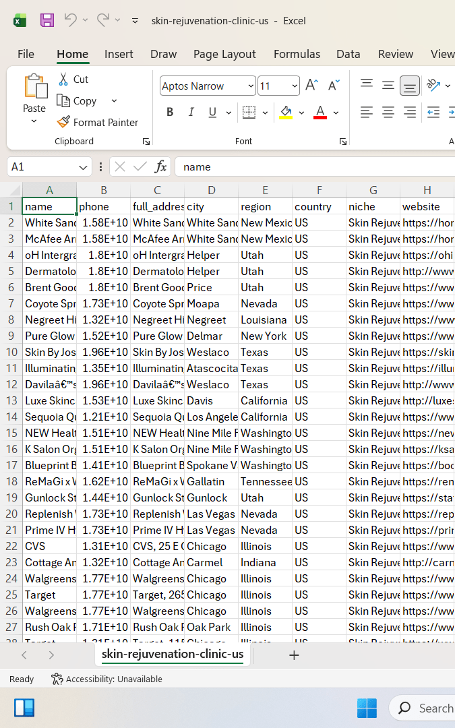Screen dimensions: 455x728
Task: Add a new sheet
Action: click(x=294, y=655)
